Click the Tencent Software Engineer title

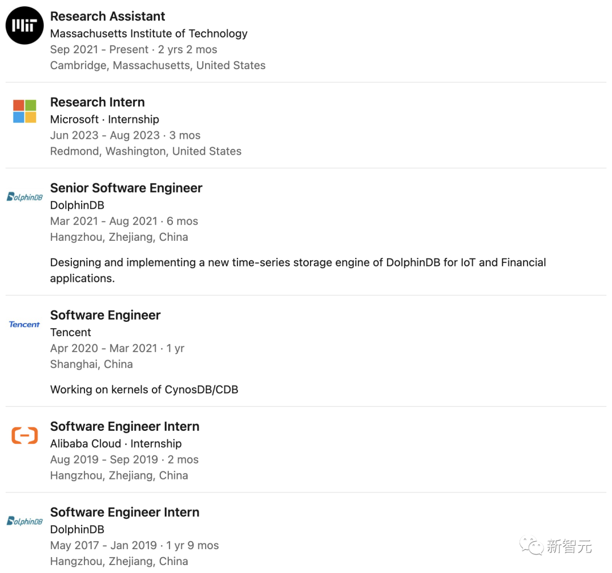click(105, 315)
